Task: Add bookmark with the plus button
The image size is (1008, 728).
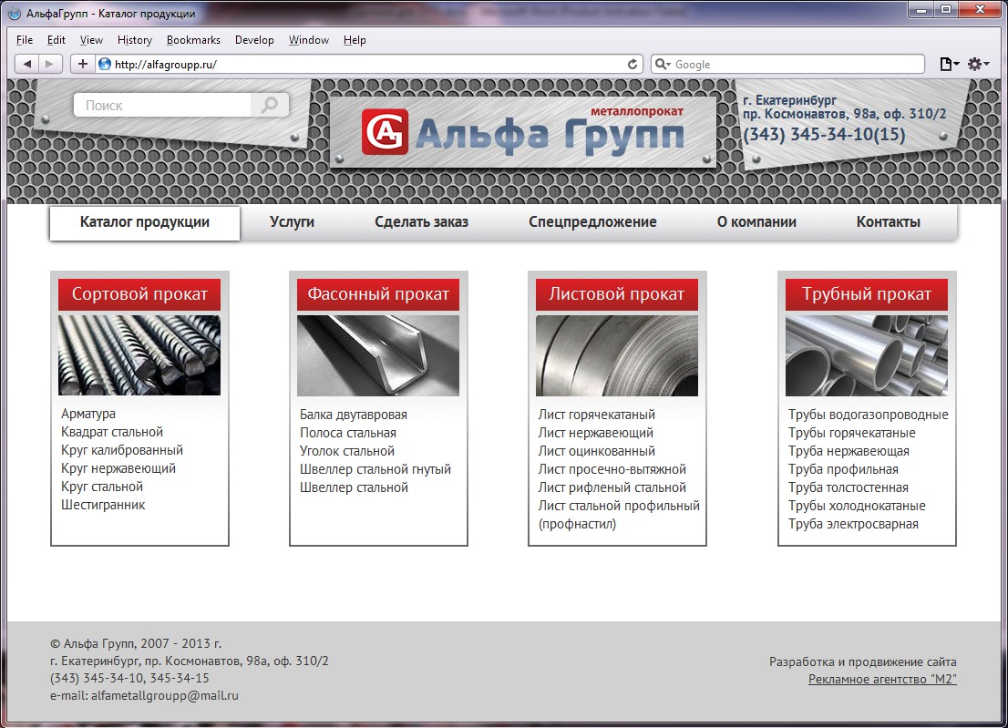Action: click(82, 64)
